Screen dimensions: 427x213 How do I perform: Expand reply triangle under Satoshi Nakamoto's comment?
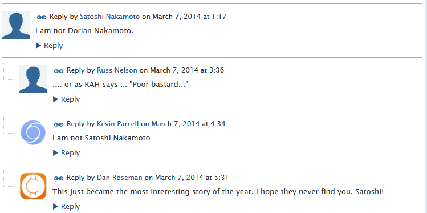coord(38,46)
